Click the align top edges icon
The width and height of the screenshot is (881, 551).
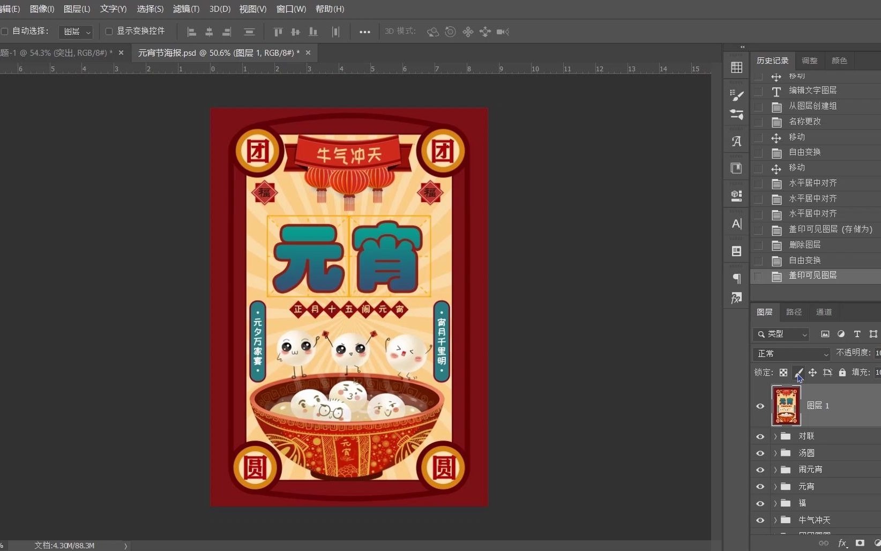[278, 32]
